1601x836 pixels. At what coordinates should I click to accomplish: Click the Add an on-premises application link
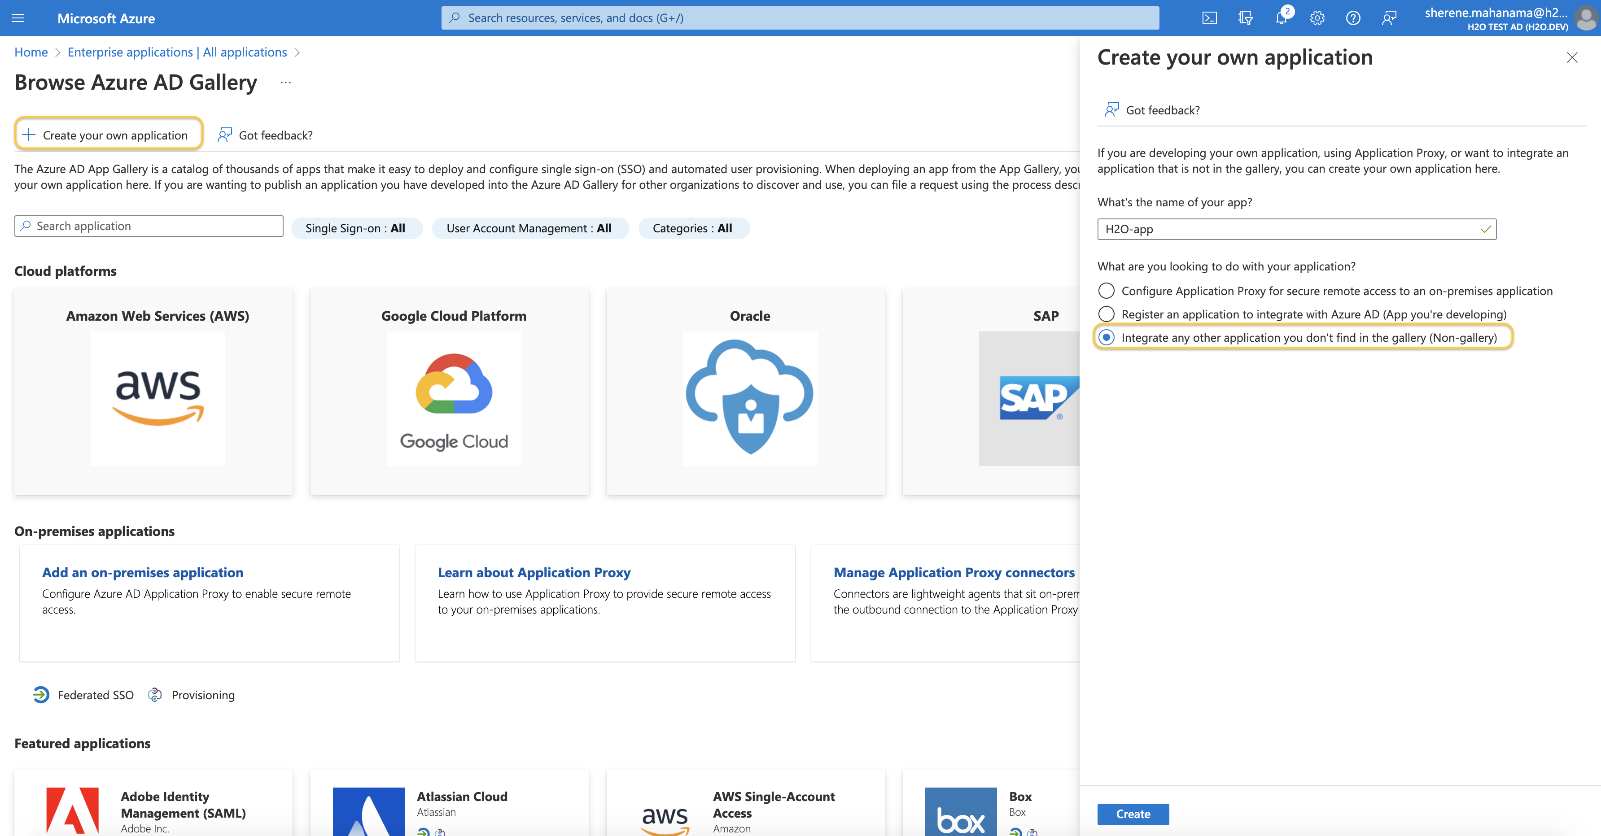click(x=142, y=572)
